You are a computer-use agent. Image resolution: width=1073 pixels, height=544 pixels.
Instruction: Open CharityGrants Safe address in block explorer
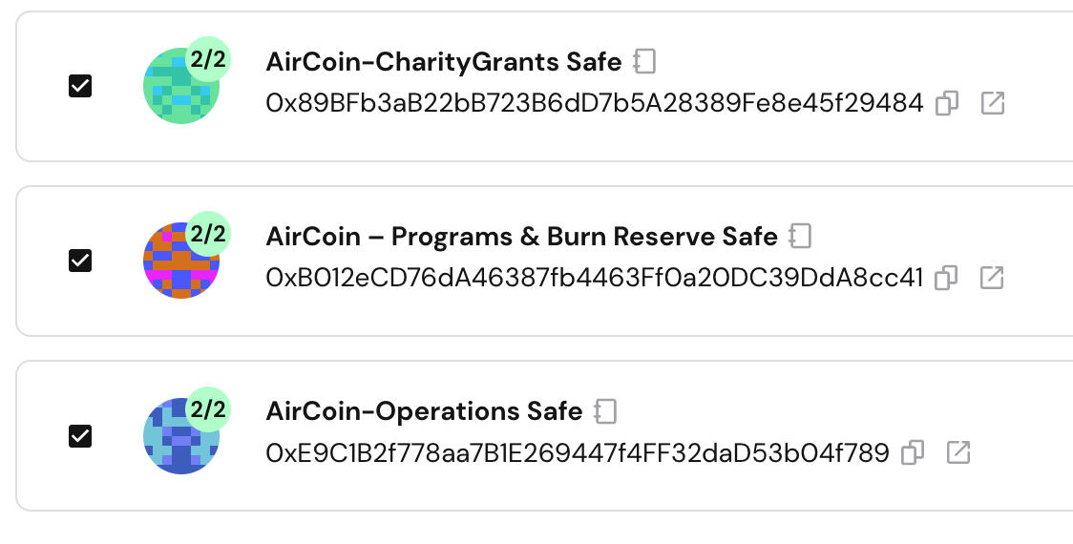tap(993, 103)
